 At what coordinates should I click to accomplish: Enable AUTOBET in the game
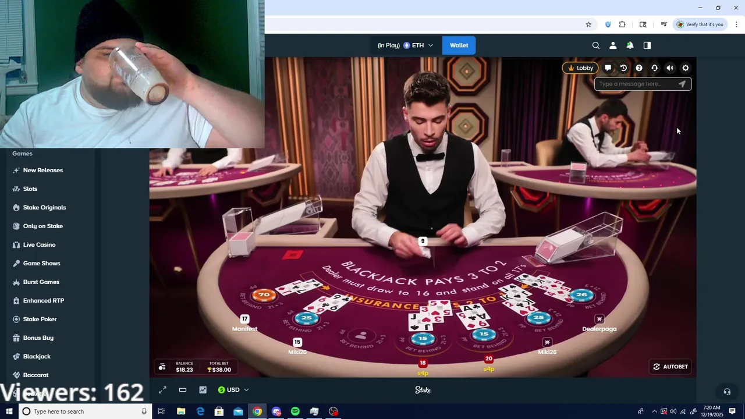(670, 367)
